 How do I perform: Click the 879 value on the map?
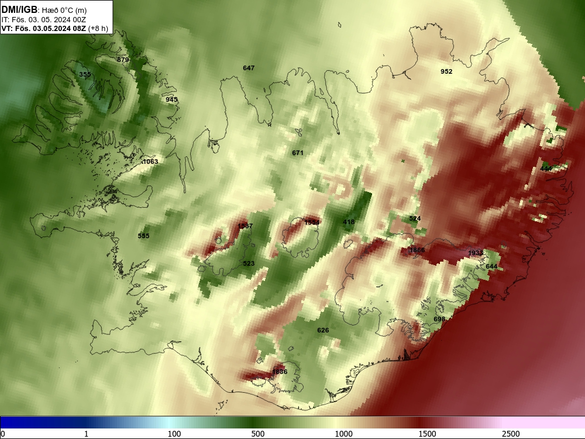tap(123, 60)
